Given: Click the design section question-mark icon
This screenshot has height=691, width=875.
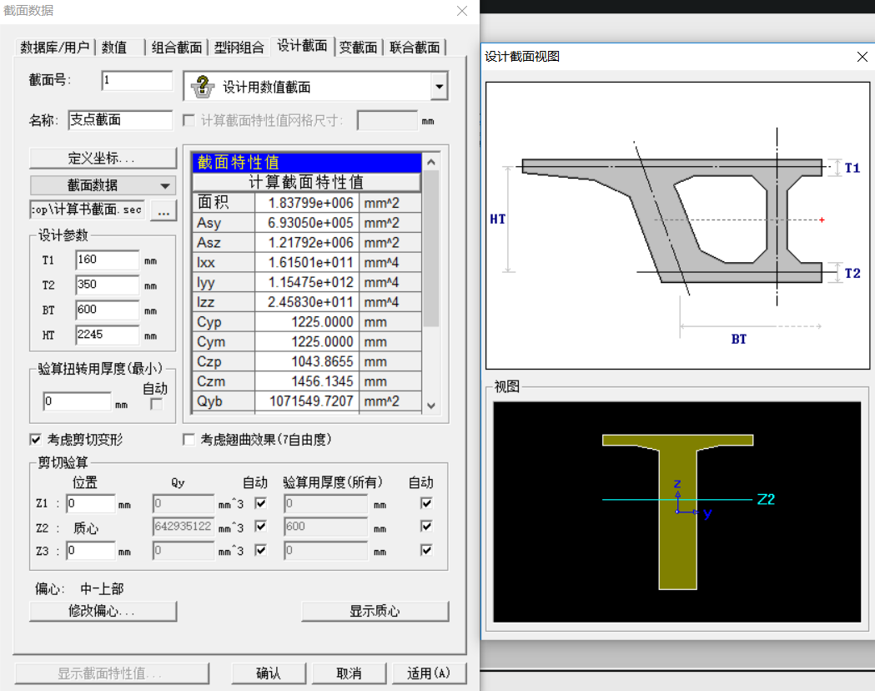Looking at the screenshot, I should [x=203, y=87].
